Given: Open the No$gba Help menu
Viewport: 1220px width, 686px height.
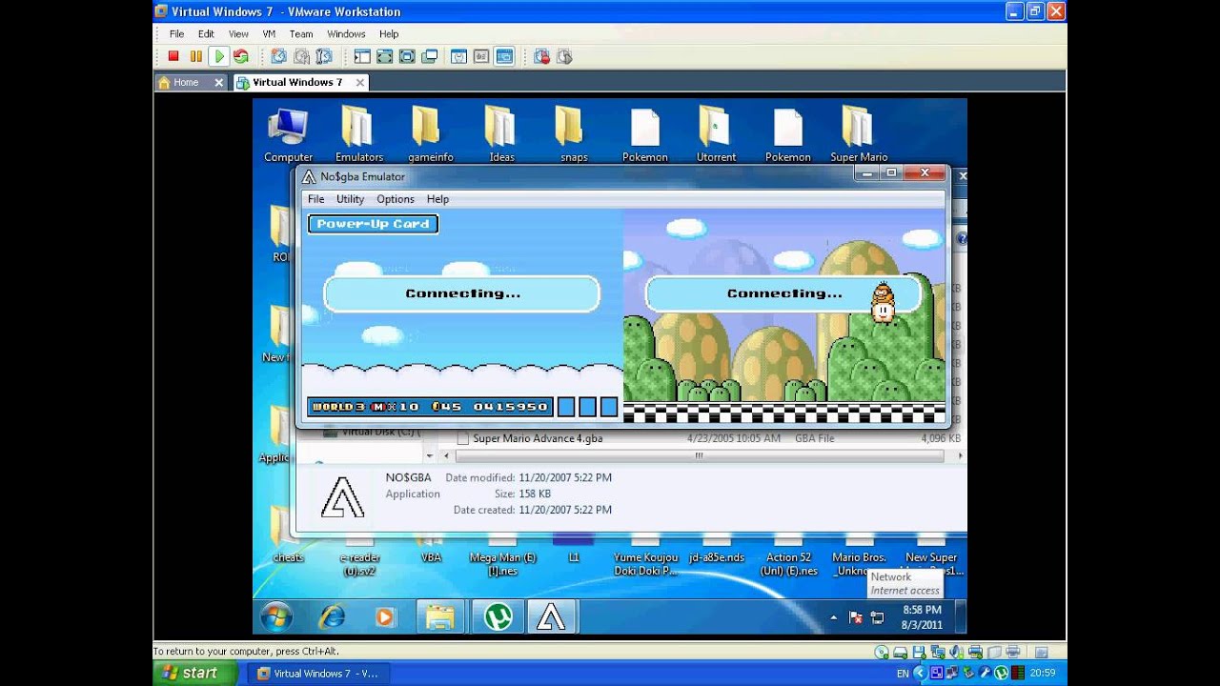Looking at the screenshot, I should tap(437, 199).
